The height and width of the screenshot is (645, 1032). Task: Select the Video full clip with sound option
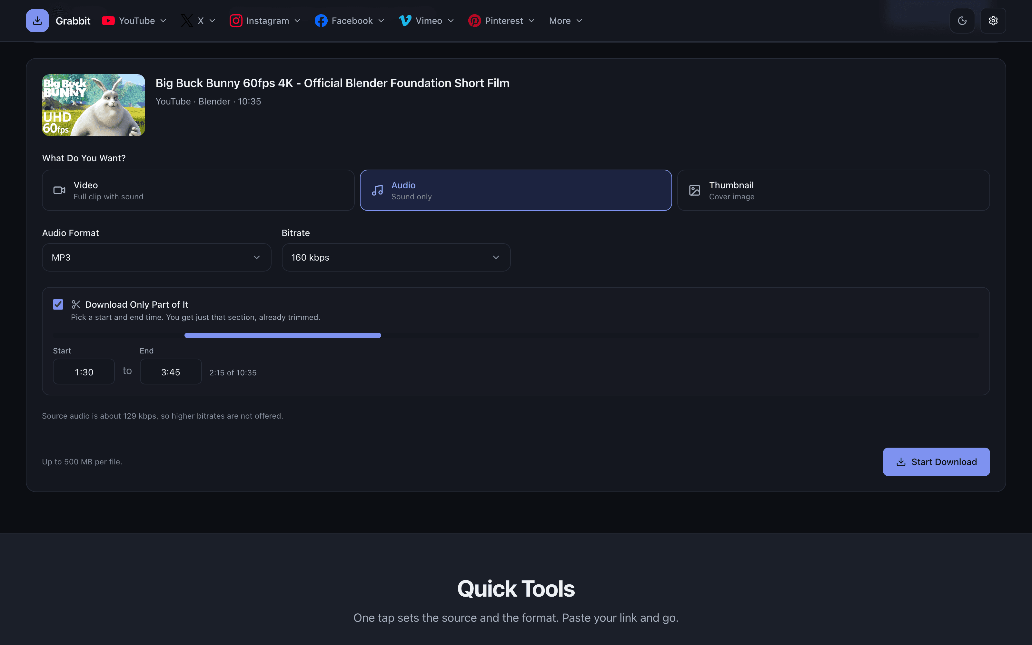tap(198, 190)
